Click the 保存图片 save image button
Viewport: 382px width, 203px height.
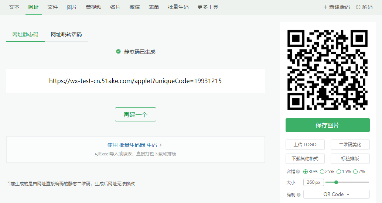[328, 125]
